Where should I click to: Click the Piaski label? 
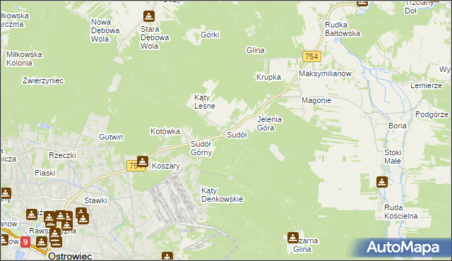[45, 173]
